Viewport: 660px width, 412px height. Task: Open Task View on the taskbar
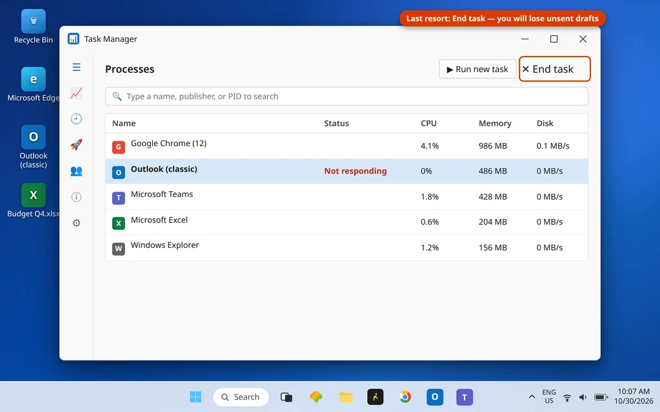(286, 397)
